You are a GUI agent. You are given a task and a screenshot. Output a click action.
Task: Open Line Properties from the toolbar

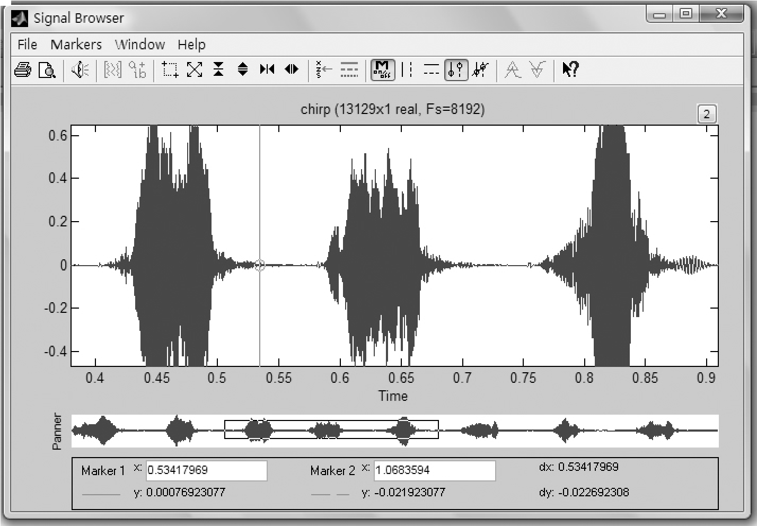pos(349,69)
